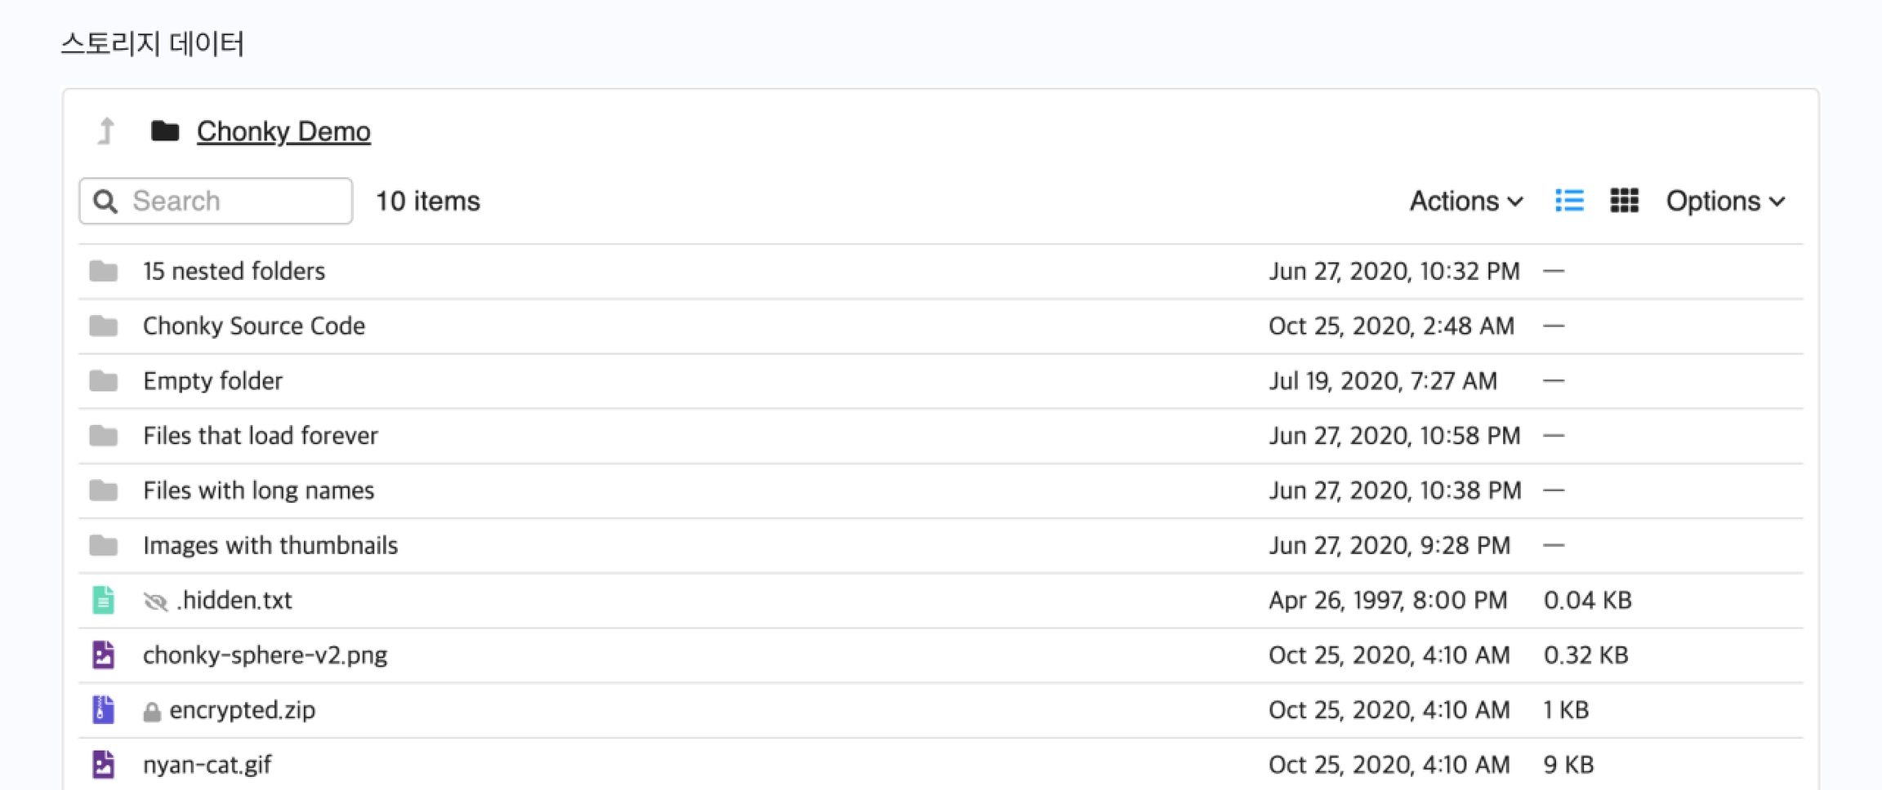Open the Actions dropdown menu

coord(1465,201)
